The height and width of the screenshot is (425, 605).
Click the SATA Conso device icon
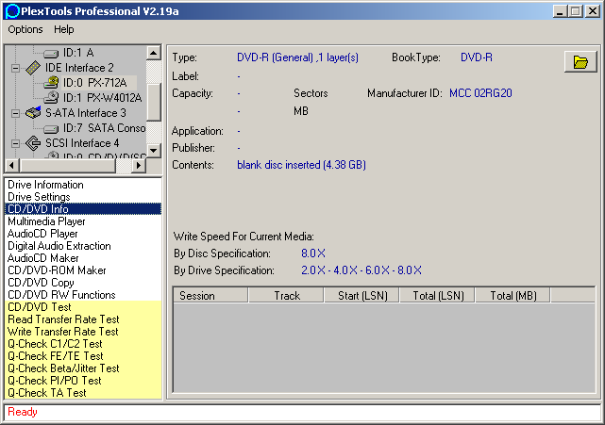(51, 128)
